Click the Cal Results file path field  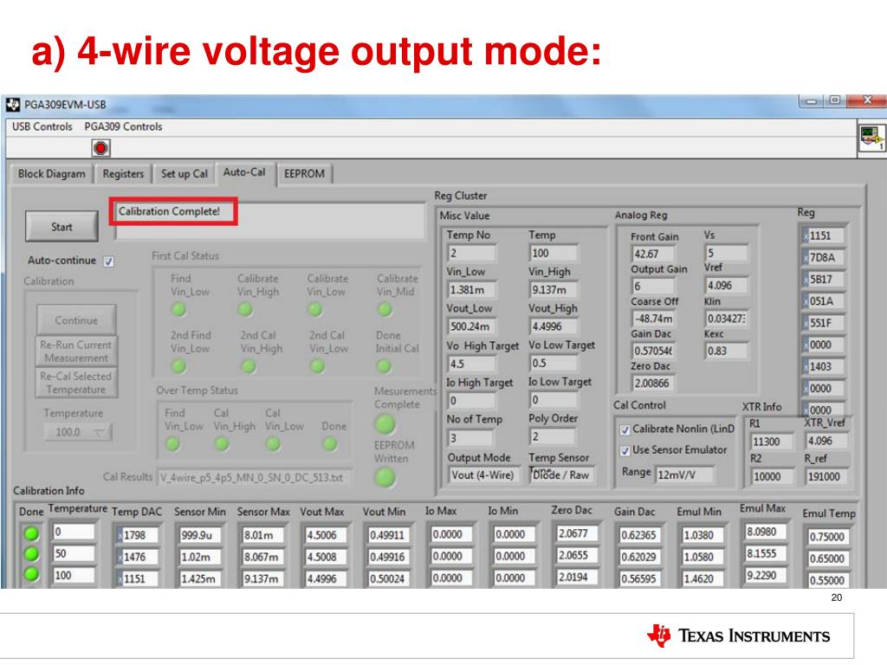(254, 478)
